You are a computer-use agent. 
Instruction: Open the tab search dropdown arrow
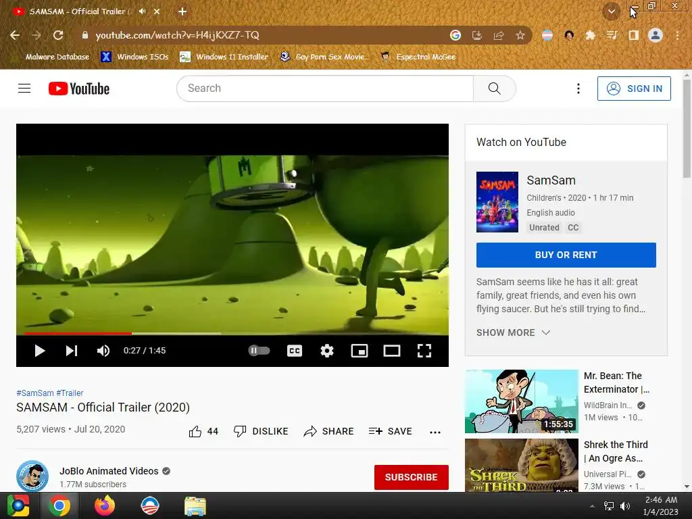[611, 11]
